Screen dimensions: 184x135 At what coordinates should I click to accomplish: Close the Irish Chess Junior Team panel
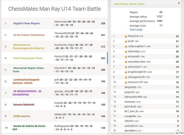tap(179, 3)
